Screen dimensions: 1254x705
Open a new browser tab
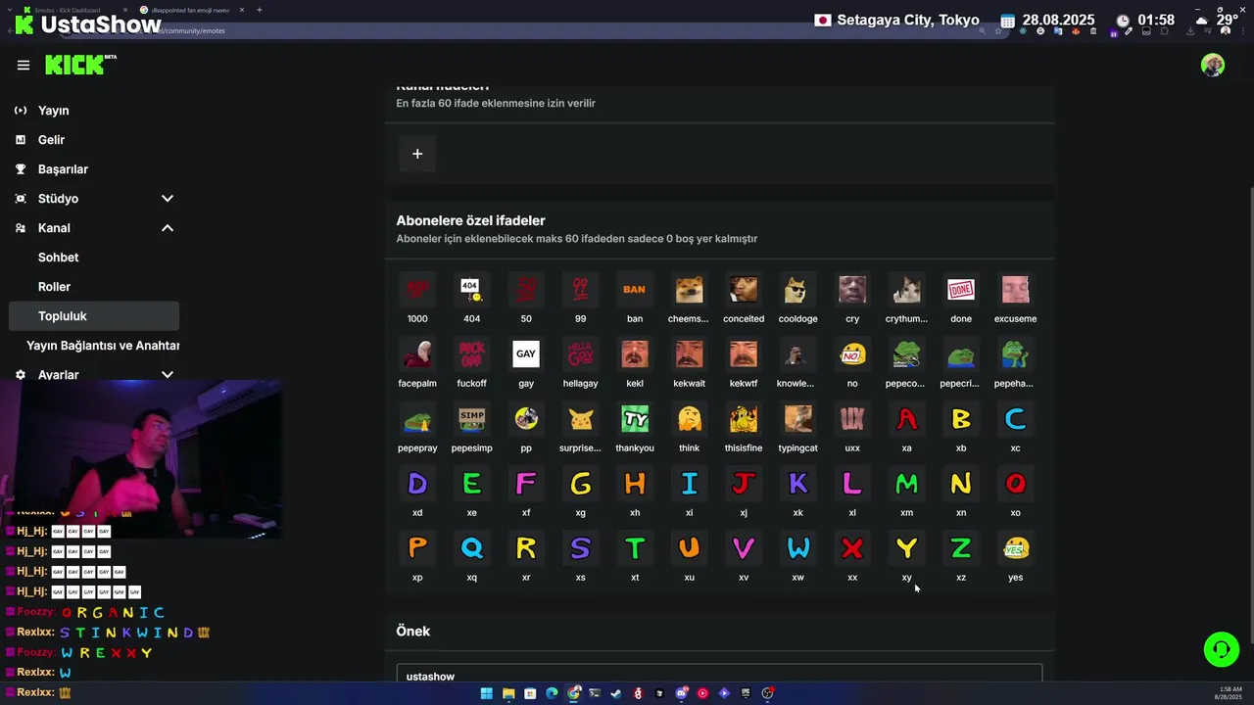click(260, 10)
